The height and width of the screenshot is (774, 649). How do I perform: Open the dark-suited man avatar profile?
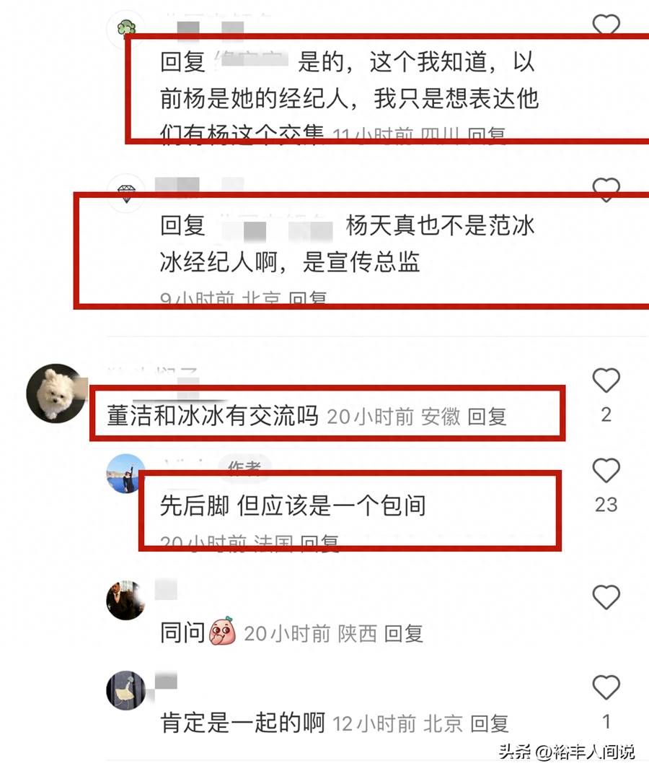click(x=126, y=600)
